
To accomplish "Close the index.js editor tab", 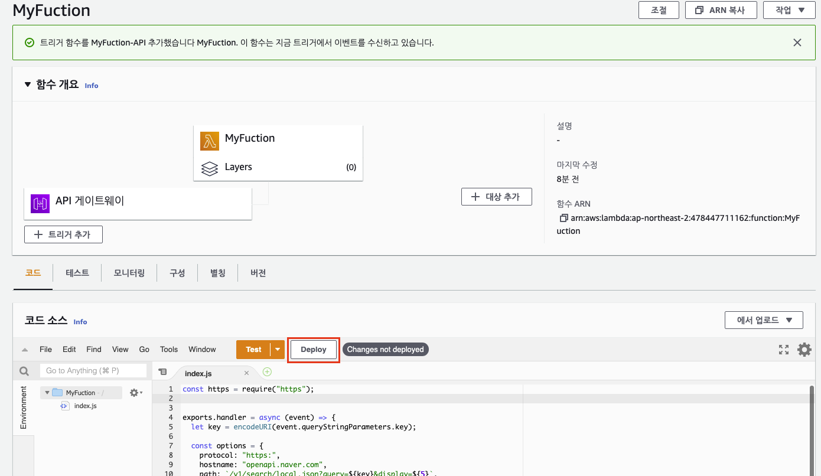I will [247, 373].
